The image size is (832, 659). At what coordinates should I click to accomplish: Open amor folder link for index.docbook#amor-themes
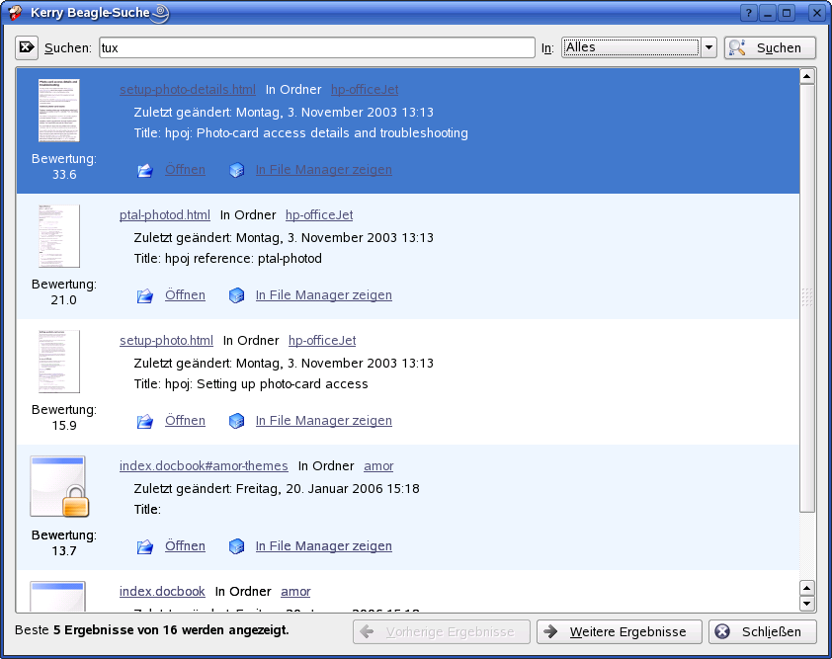[378, 466]
